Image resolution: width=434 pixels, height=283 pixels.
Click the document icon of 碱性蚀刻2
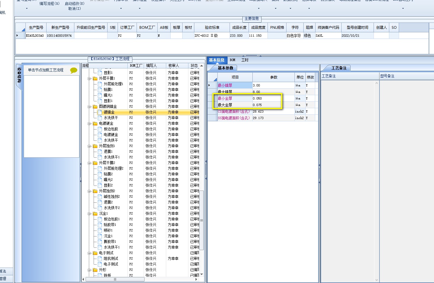click(x=100, y=197)
